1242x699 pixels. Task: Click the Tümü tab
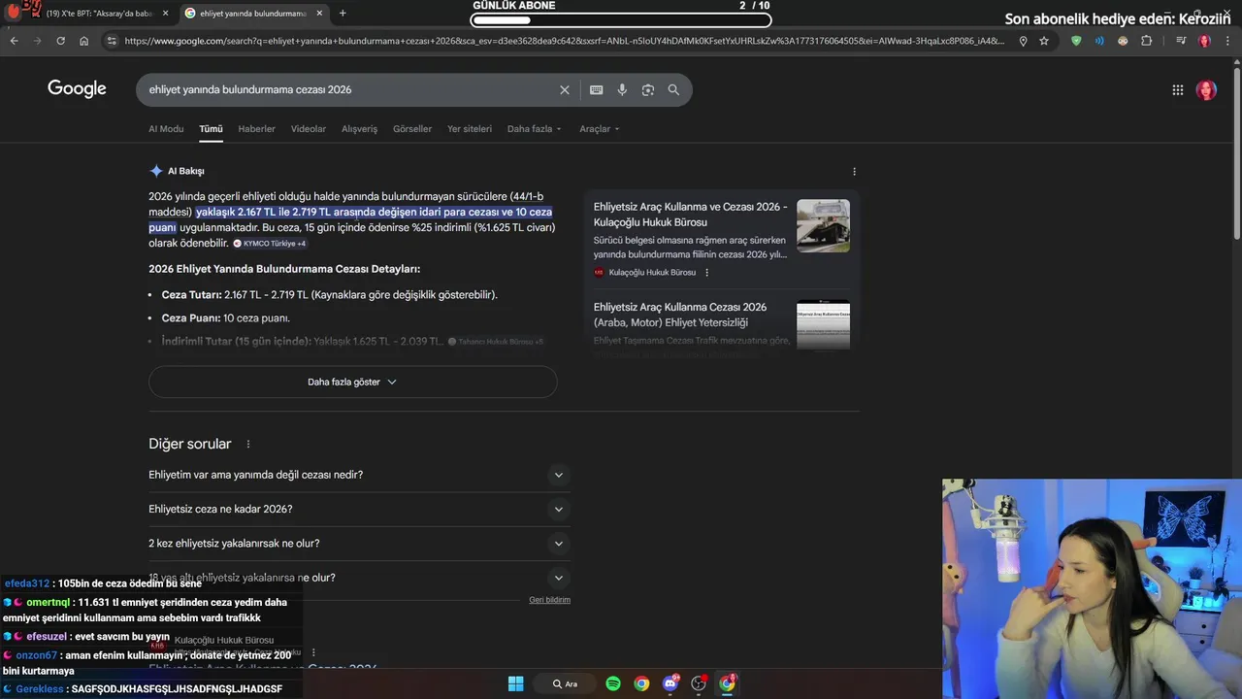211,129
